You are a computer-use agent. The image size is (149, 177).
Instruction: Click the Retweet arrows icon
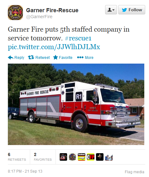tap(31, 57)
